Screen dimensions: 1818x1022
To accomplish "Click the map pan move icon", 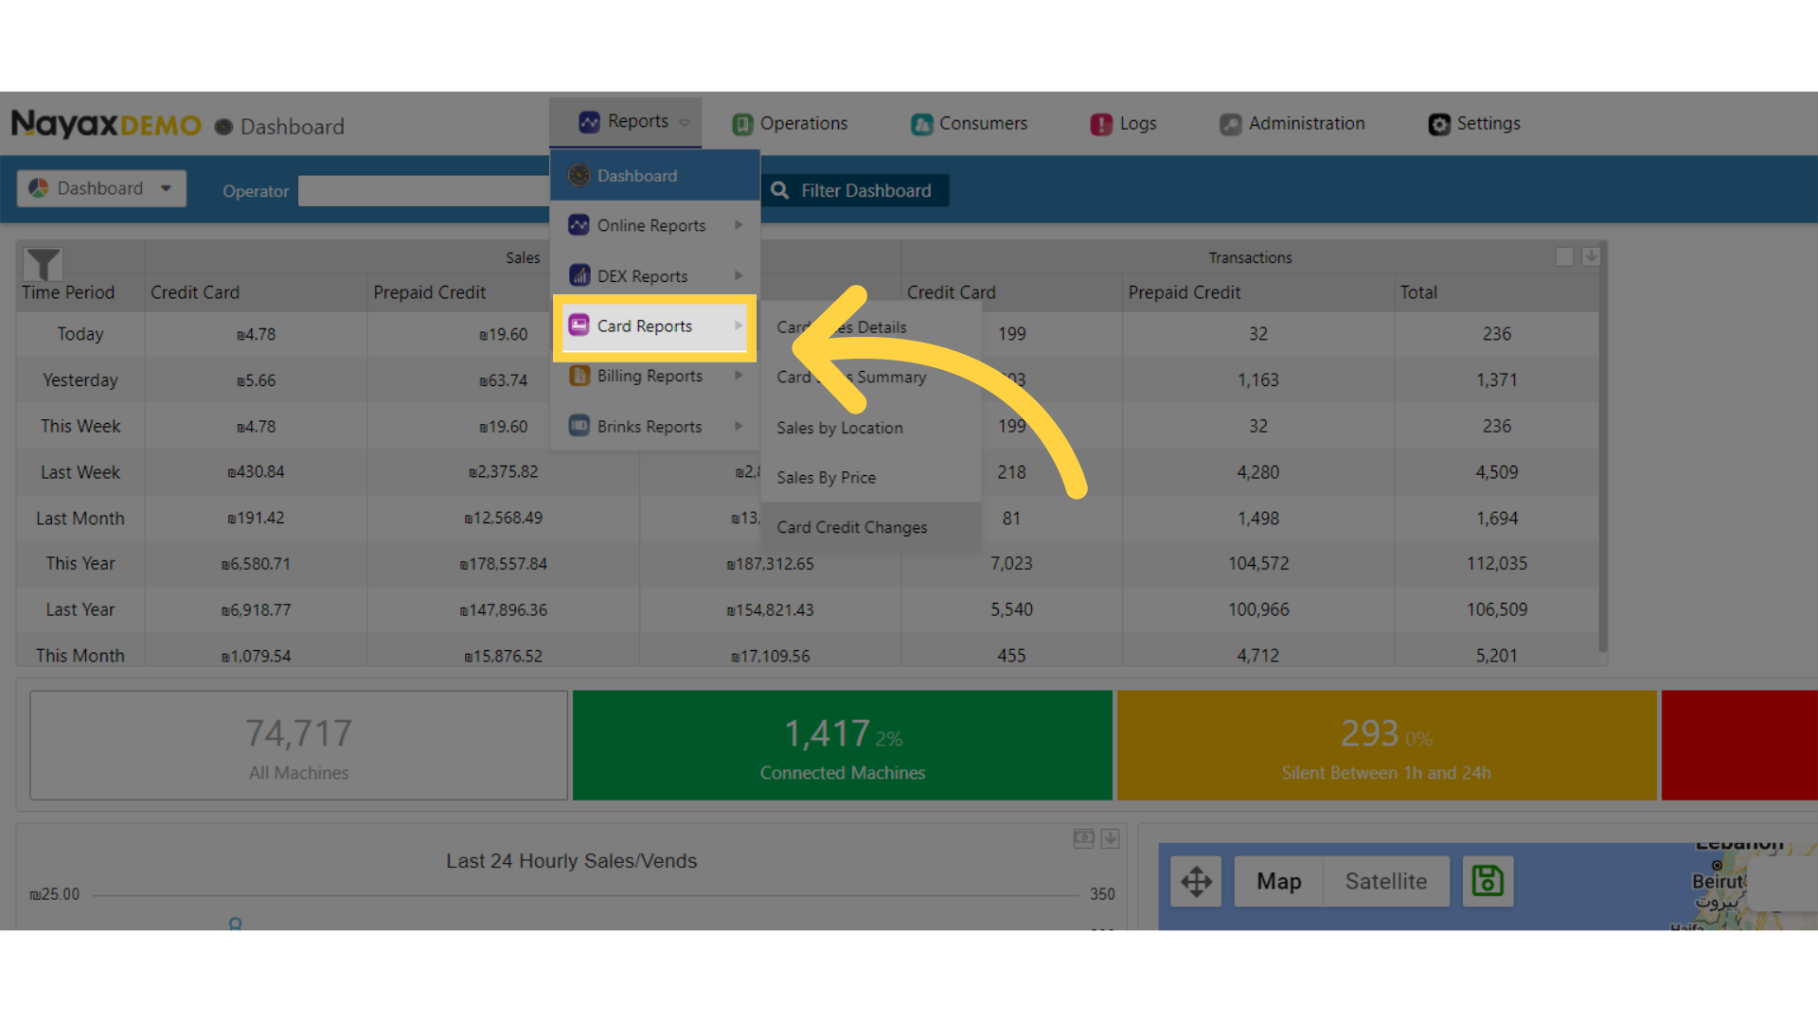I will coord(1196,881).
